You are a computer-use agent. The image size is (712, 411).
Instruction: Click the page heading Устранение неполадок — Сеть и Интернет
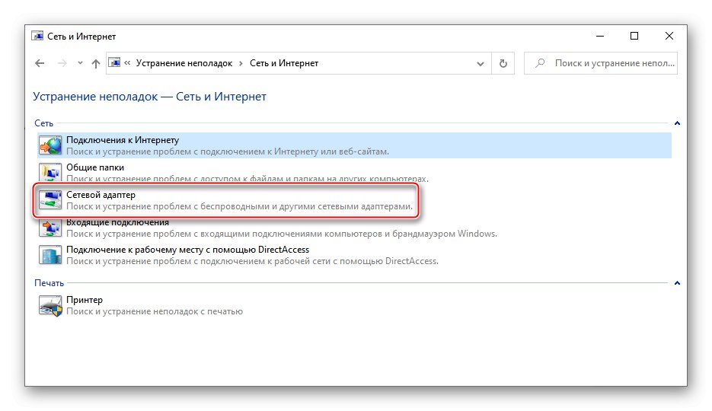pyautogui.click(x=149, y=97)
